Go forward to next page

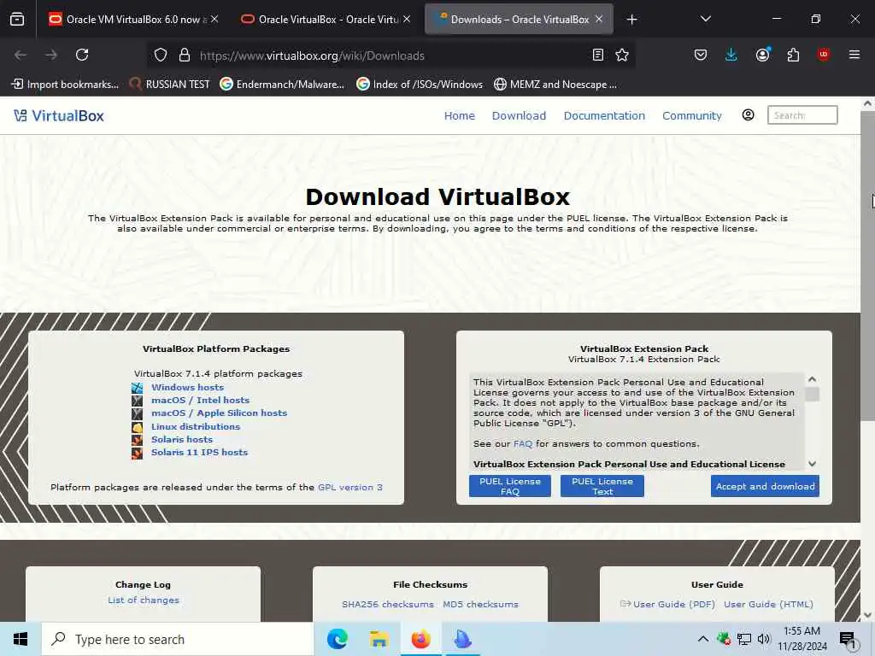(x=51, y=55)
